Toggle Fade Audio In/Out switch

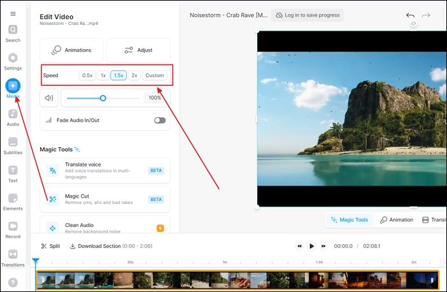[x=159, y=120]
